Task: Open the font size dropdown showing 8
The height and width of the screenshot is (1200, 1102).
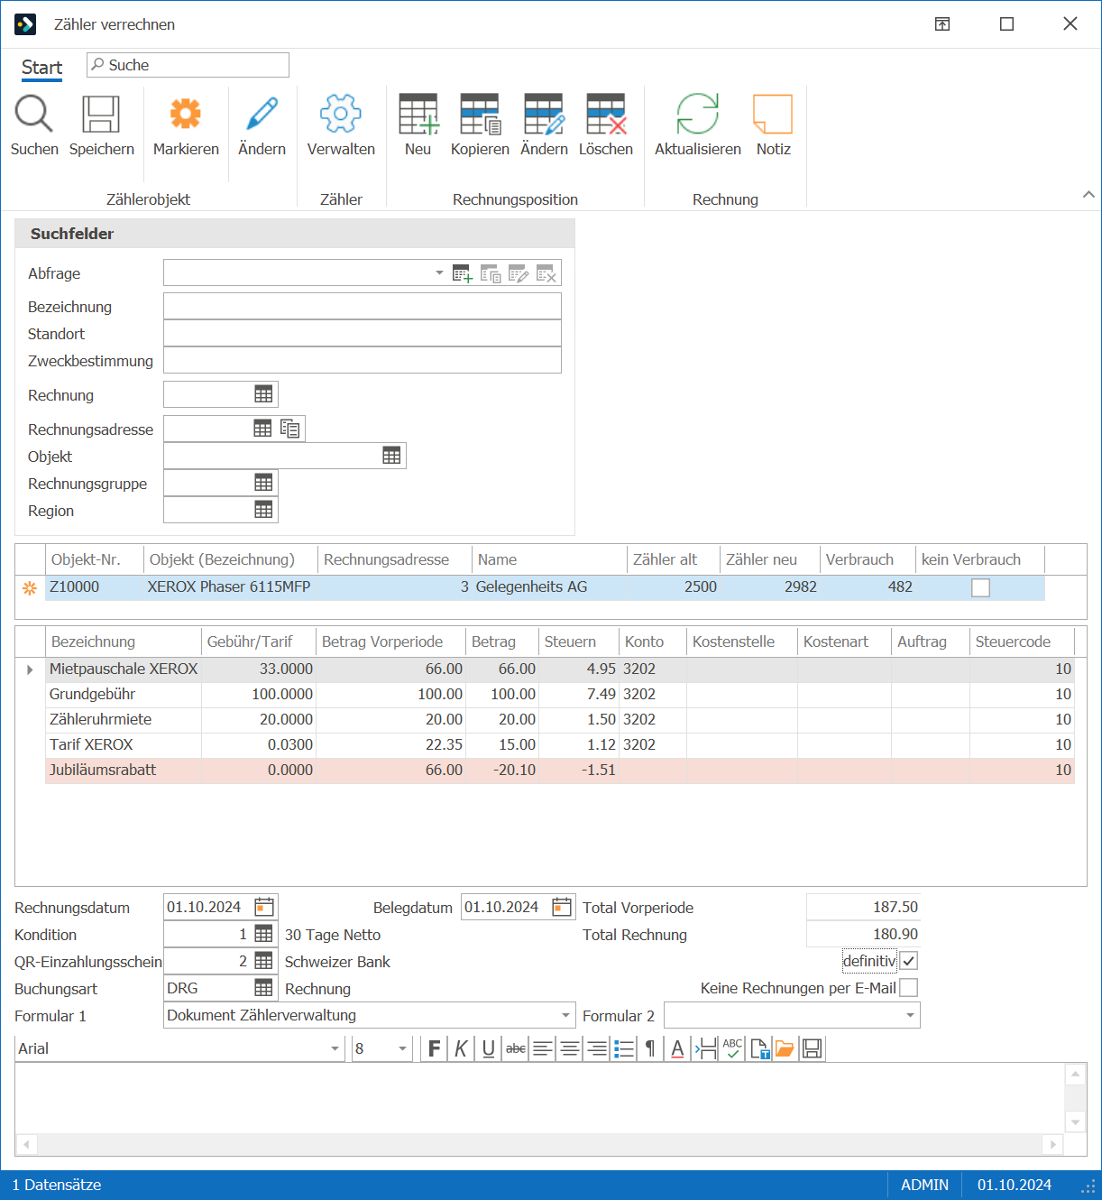Action: (x=402, y=1048)
